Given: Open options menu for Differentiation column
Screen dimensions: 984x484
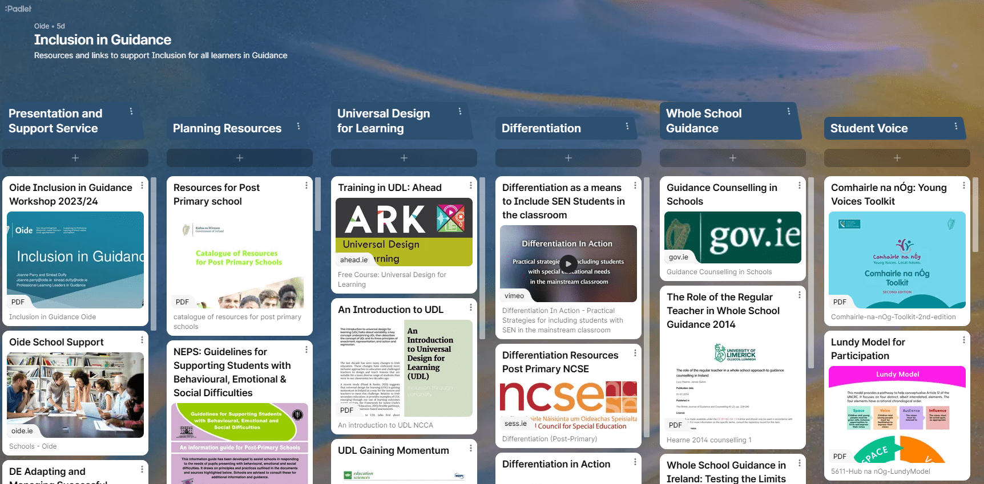Looking at the screenshot, I should coord(627,126).
